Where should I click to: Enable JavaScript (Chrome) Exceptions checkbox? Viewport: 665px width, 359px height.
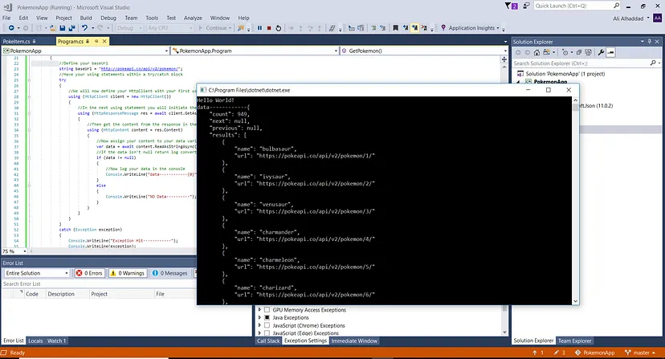coord(267,325)
